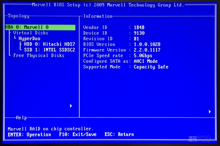Click the Revision ID label

click(98, 39)
